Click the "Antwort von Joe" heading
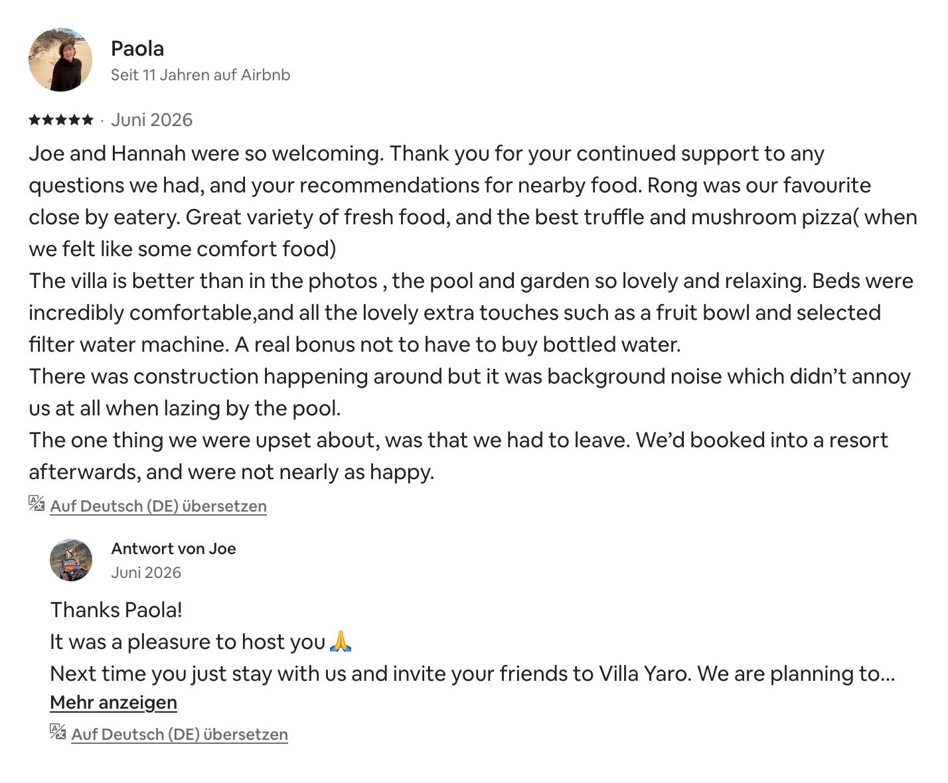 click(x=173, y=549)
